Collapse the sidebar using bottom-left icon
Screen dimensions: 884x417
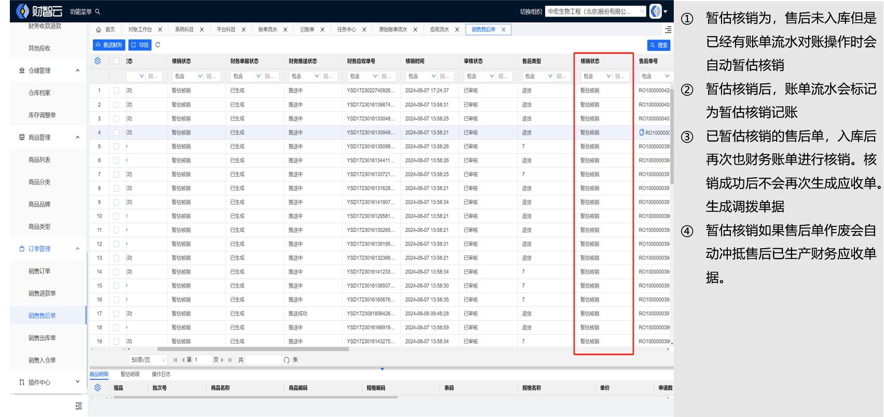[78, 406]
